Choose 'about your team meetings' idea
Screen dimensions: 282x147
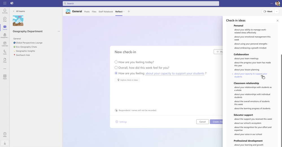tap(246, 59)
